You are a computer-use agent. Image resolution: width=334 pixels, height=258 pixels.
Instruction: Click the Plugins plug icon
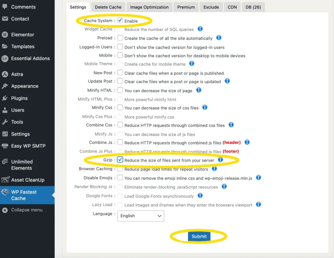coord(5,98)
